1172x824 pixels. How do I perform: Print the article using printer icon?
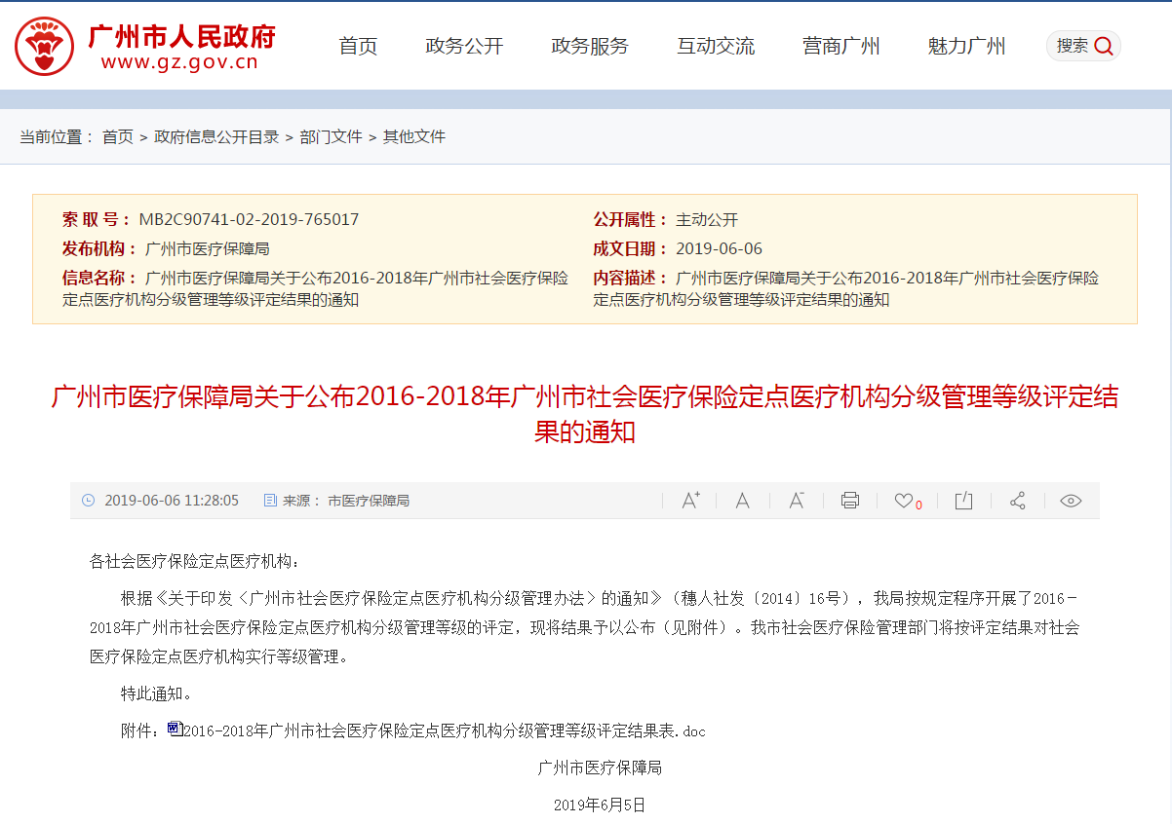coord(849,501)
